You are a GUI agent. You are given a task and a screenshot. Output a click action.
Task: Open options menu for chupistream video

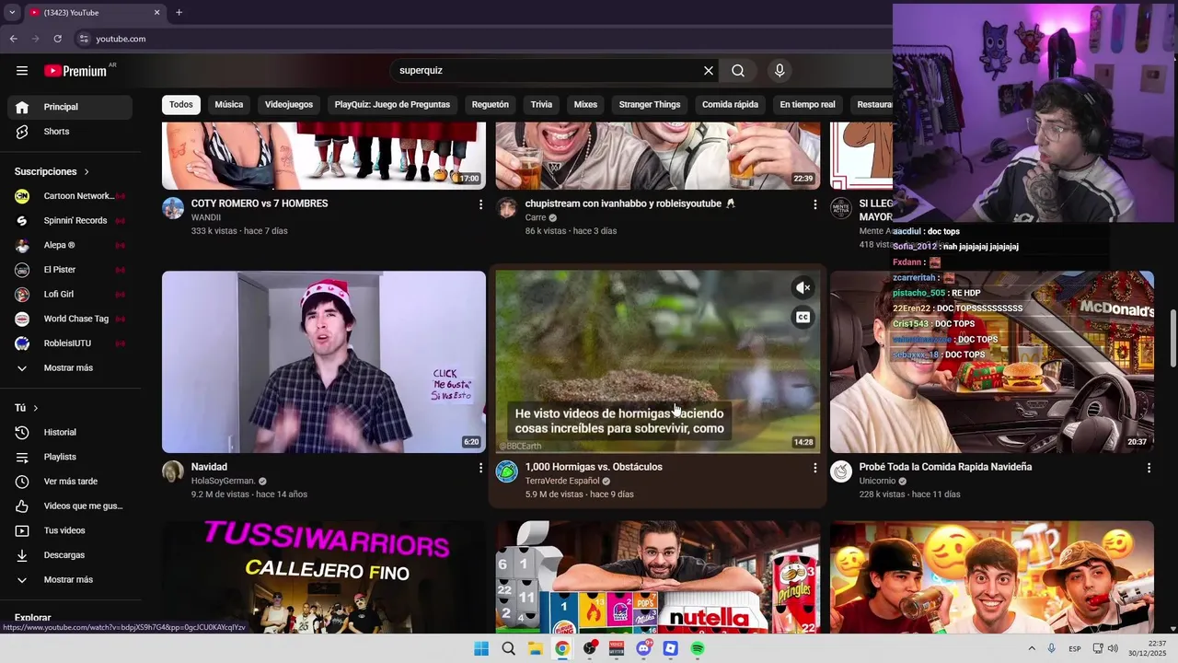814,204
